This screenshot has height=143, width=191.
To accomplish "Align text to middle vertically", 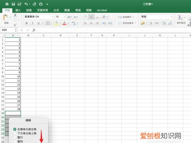I will (91, 17).
